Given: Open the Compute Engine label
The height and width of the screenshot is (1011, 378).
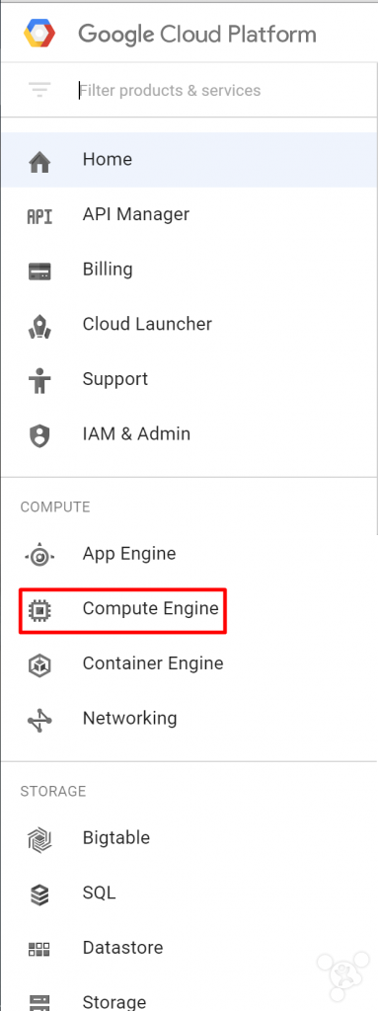Looking at the screenshot, I should [151, 608].
